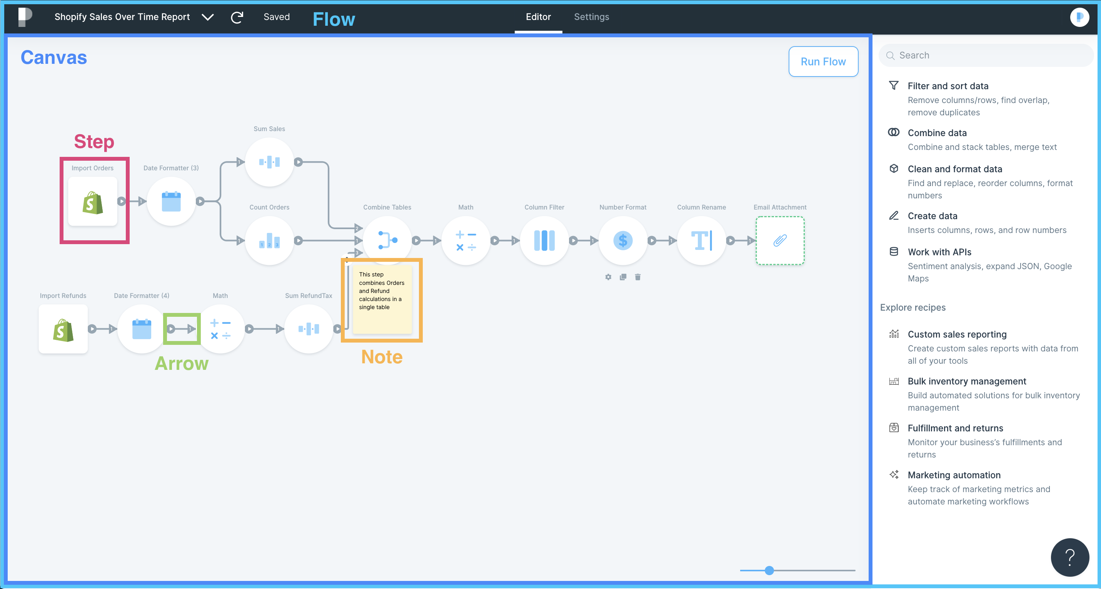Screen dimensions: 1101x589
Task: Click the cube clean-and-format icon
Action: pos(894,168)
